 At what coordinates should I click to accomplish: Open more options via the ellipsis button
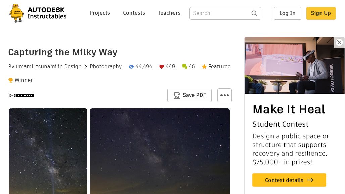point(225,95)
